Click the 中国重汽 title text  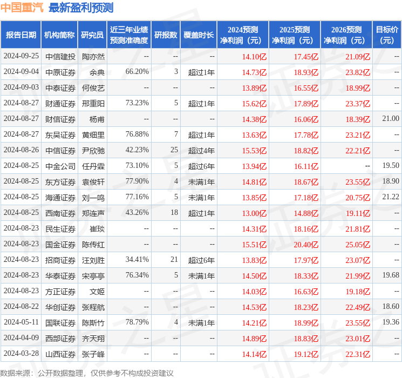(x=22, y=8)
